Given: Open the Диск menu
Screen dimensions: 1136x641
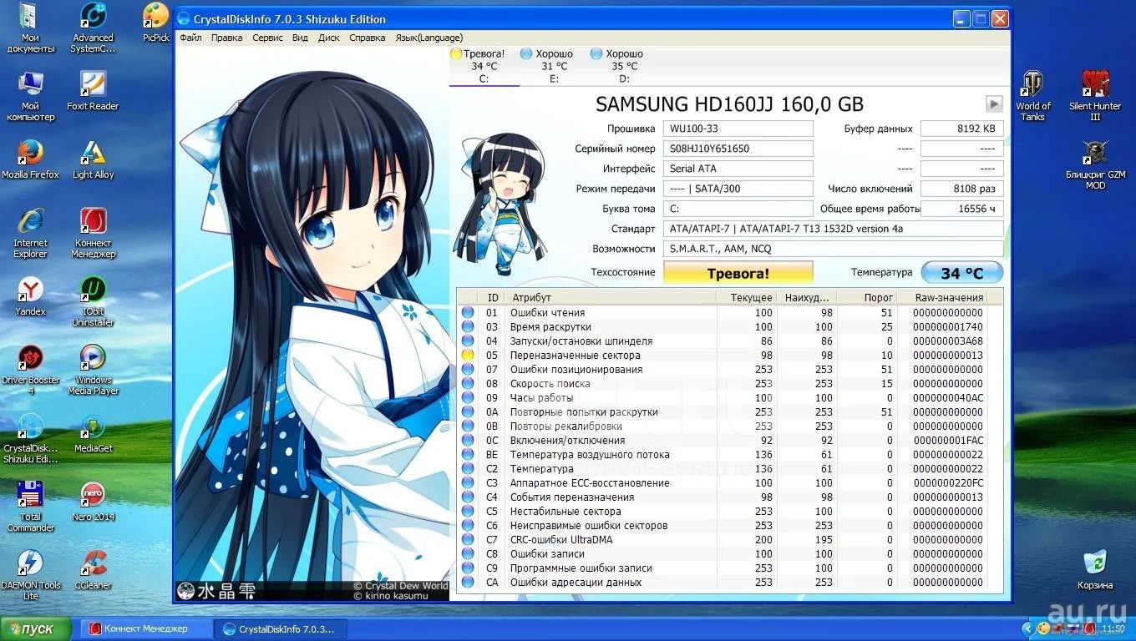Looking at the screenshot, I should (329, 38).
